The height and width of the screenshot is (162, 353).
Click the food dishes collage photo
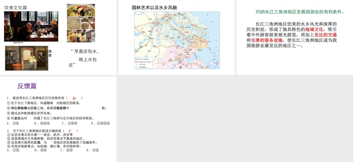point(81,23)
